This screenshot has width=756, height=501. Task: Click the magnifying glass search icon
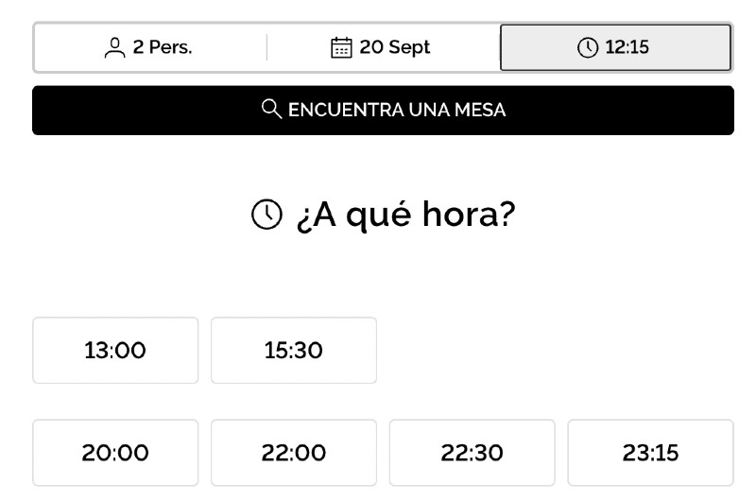click(x=271, y=109)
